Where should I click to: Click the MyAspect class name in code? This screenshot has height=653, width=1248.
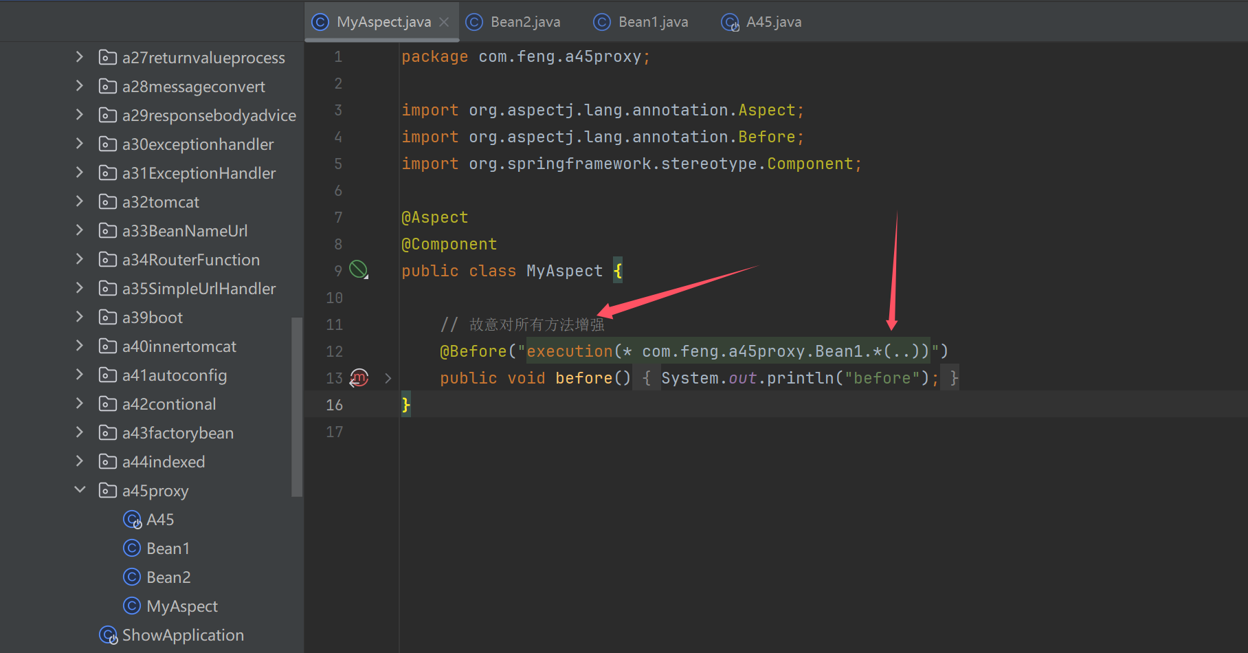coord(564,271)
